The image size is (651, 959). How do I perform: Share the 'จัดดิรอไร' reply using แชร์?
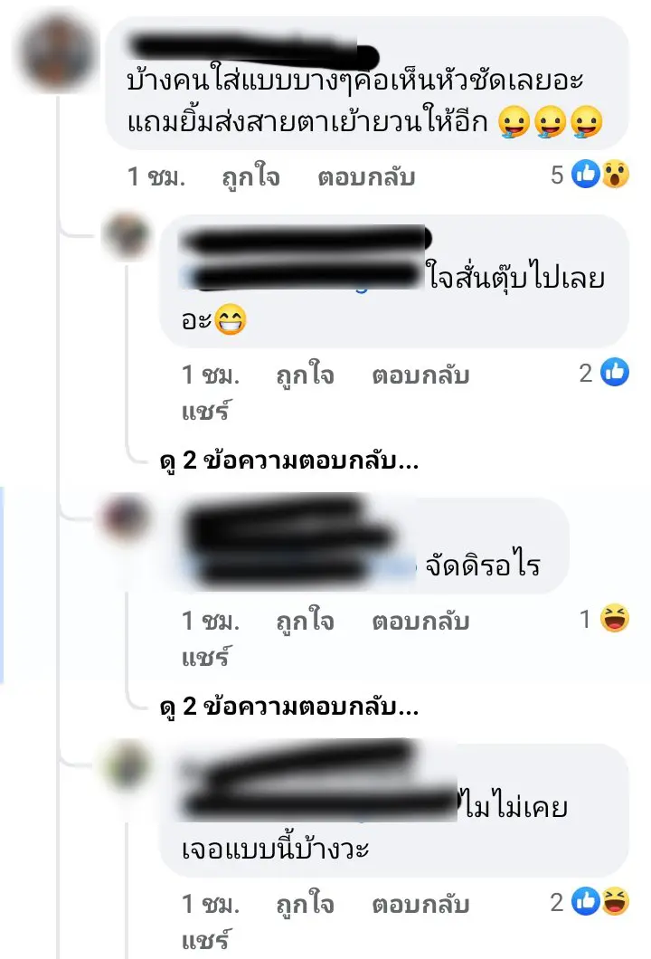point(206,658)
